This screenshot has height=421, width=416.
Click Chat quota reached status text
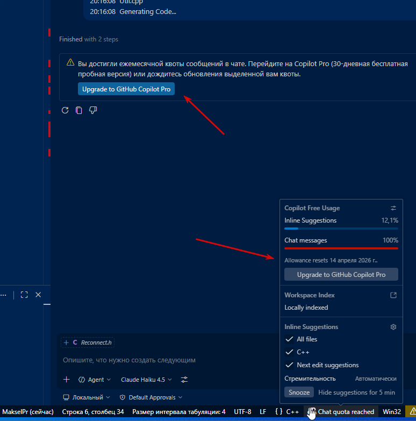346,412
